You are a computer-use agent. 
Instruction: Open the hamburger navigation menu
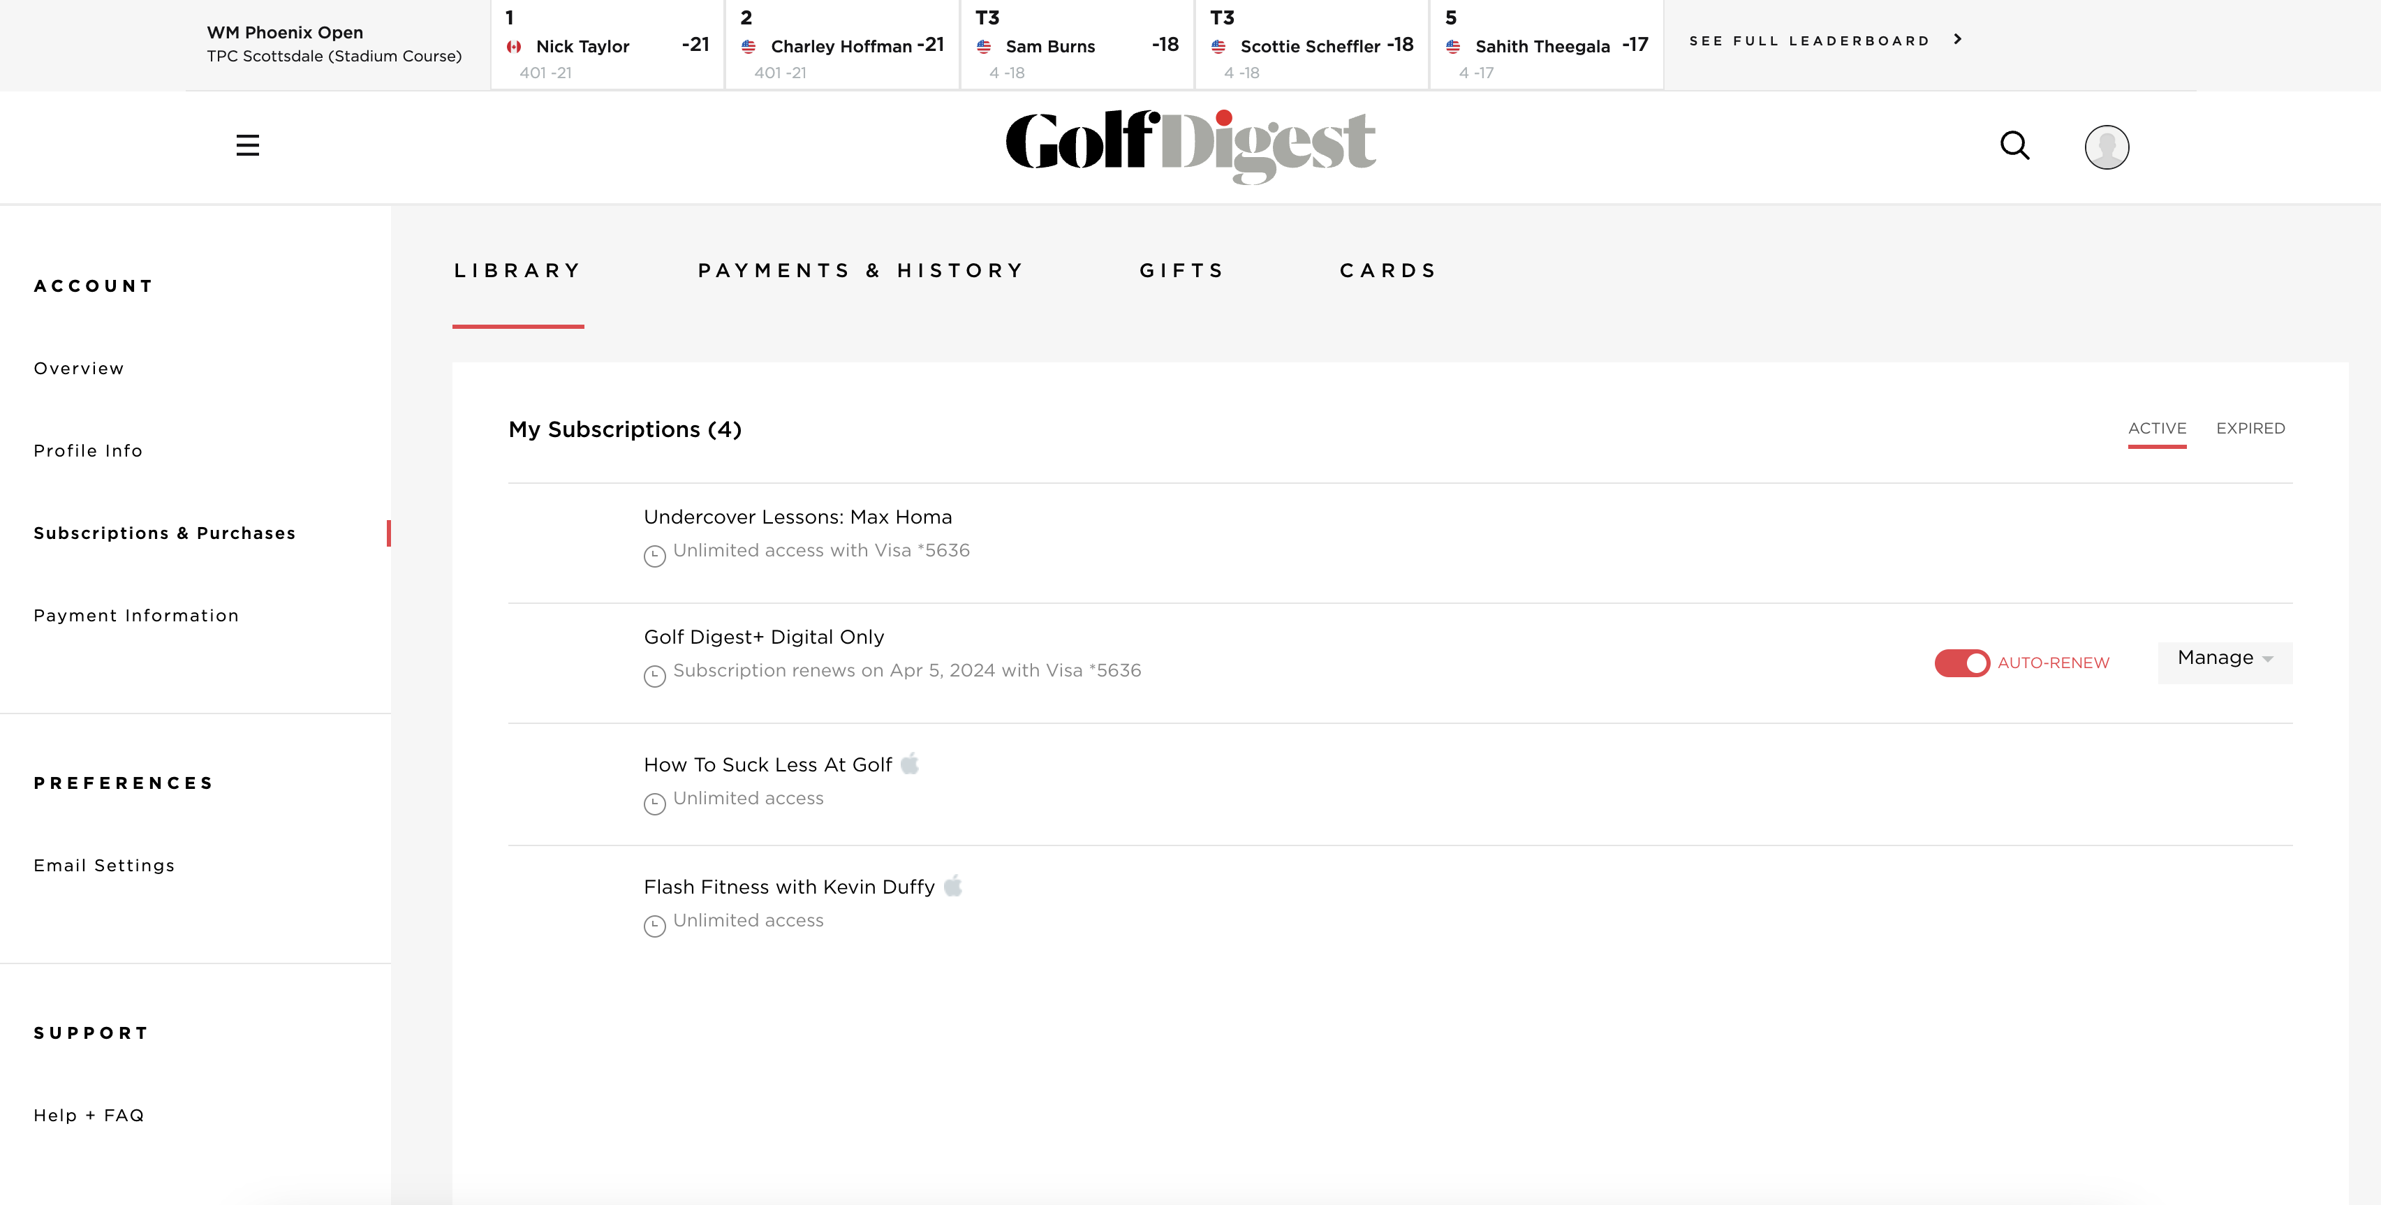(248, 145)
